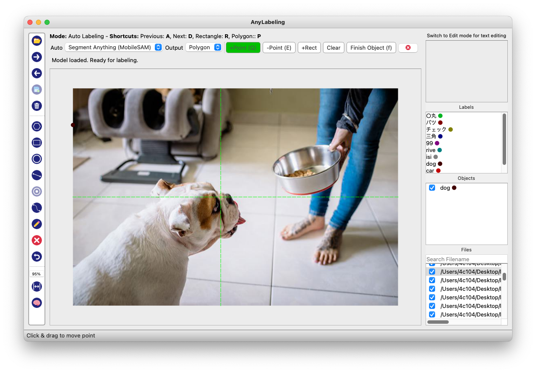
Task: Click the -Point (E) button
Action: (x=279, y=48)
